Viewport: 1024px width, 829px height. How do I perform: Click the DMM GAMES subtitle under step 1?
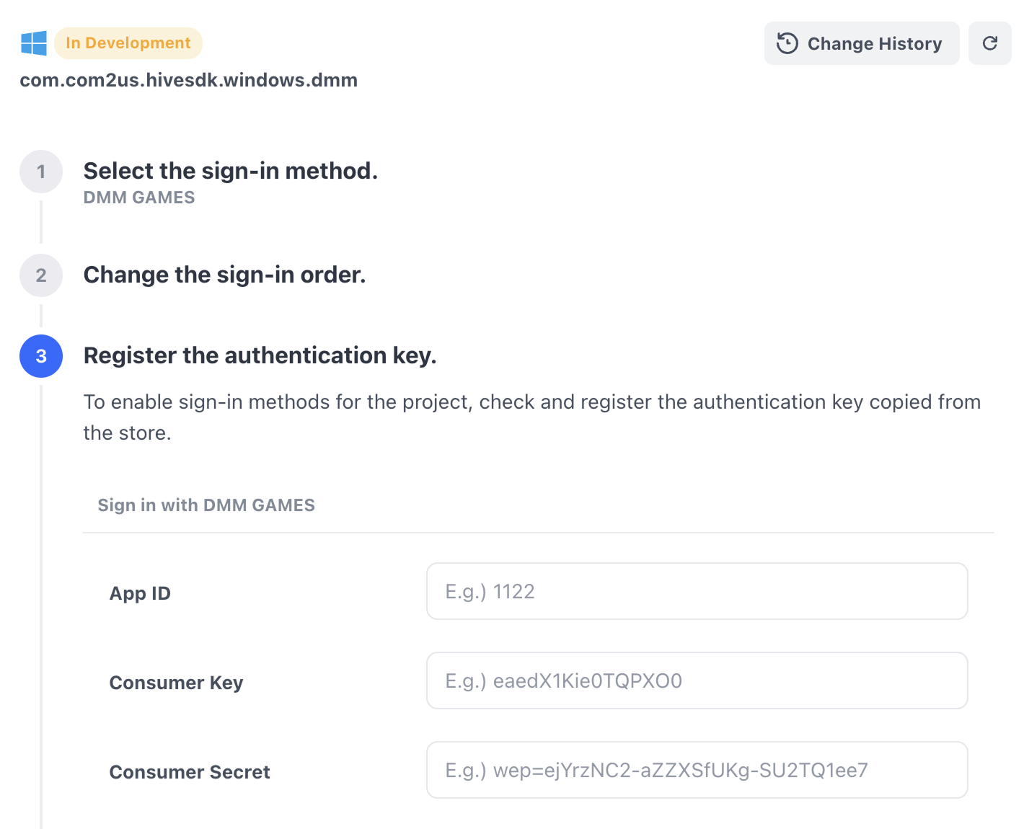139,198
